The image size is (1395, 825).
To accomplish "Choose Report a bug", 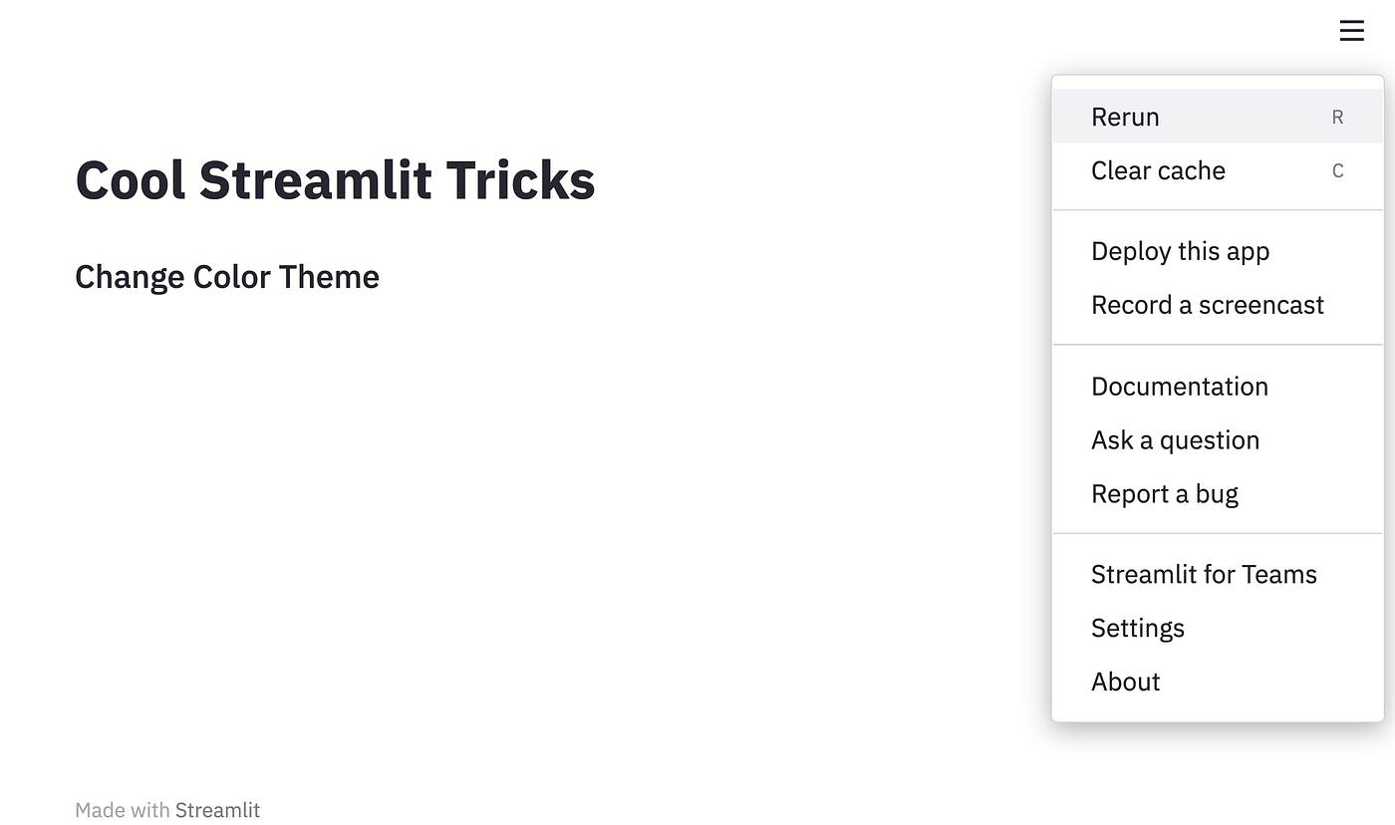I will click(x=1165, y=493).
